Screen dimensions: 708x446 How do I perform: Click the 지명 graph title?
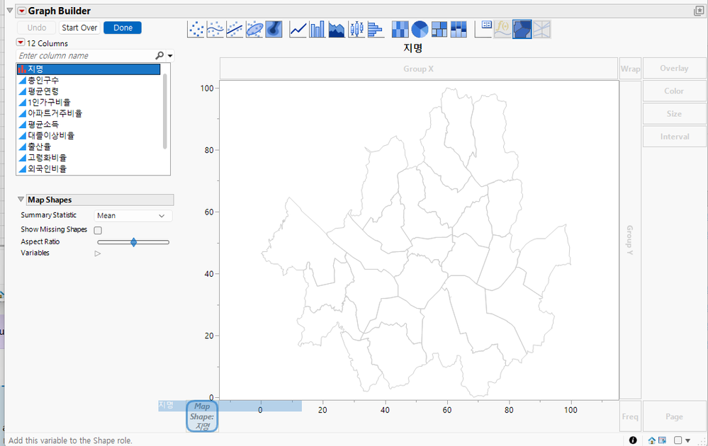tap(412, 48)
